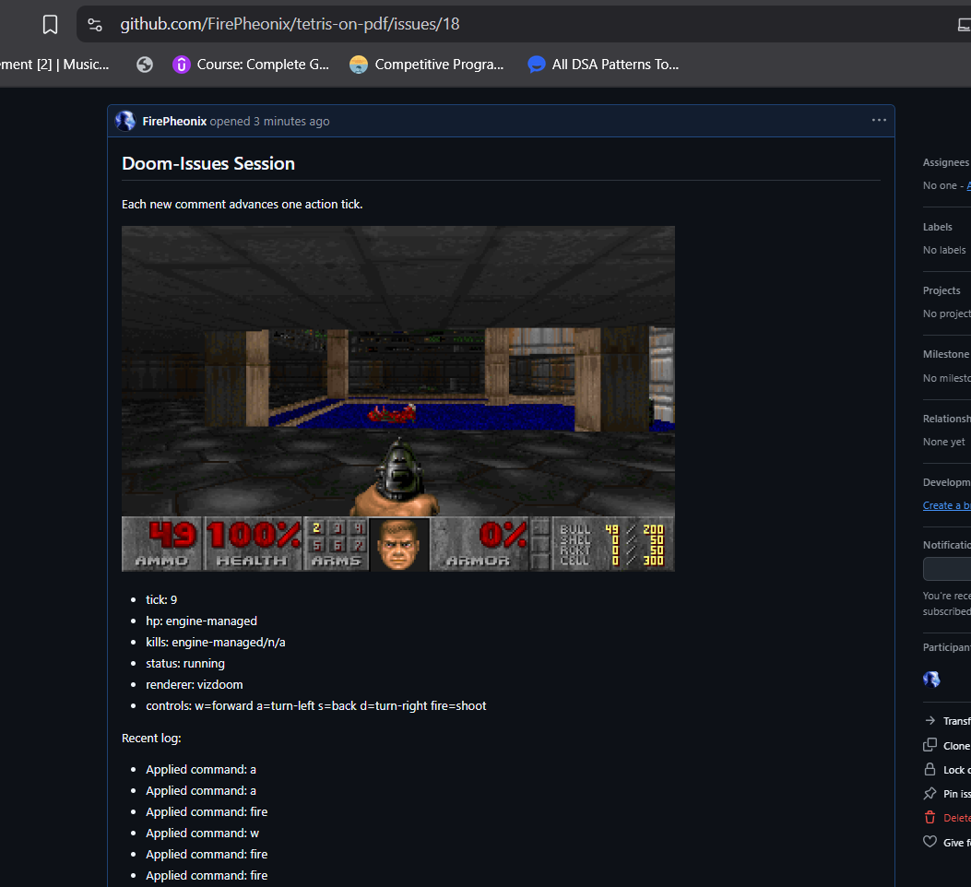Click the Transfer issue arrow icon
Image resolution: width=971 pixels, height=887 pixels.
click(930, 720)
